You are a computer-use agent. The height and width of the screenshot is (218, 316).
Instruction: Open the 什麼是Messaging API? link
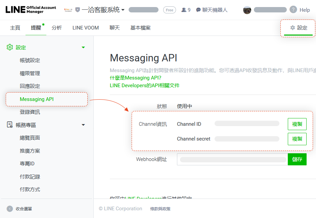click(x=135, y=78)
